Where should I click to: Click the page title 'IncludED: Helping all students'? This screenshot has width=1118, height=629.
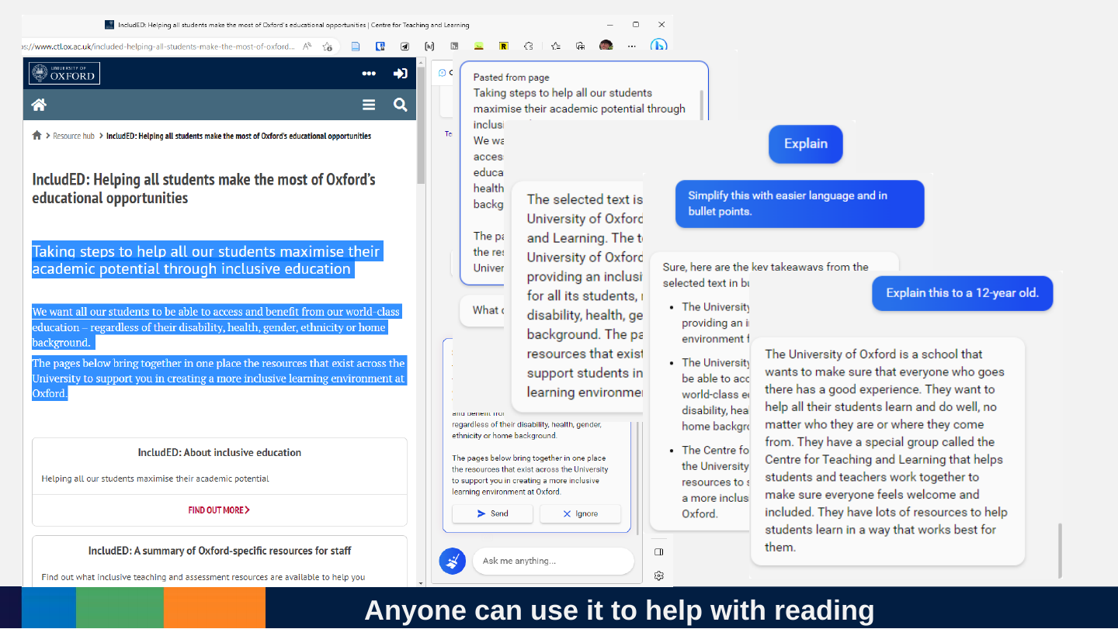203,188
